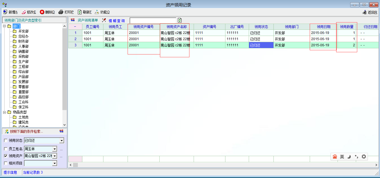
Task: Click the red 删除 (Delete) icon
Action: tap(42, 12)
